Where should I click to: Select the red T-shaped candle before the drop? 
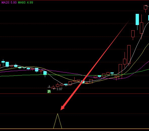[41, 72]
